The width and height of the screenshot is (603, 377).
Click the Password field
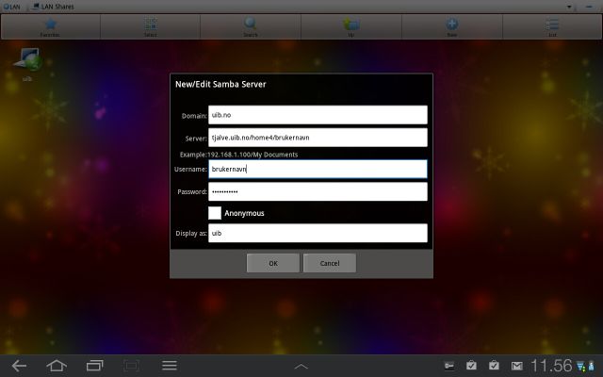coord(318,191)
